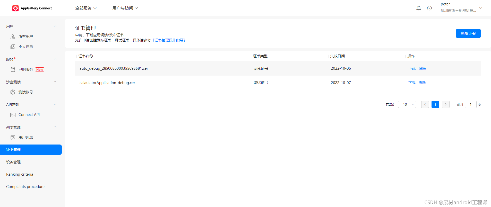This screenshot has width=491, height=207.
Task: Download the auto_debug certificate
Action: click(x=412, y=68)
